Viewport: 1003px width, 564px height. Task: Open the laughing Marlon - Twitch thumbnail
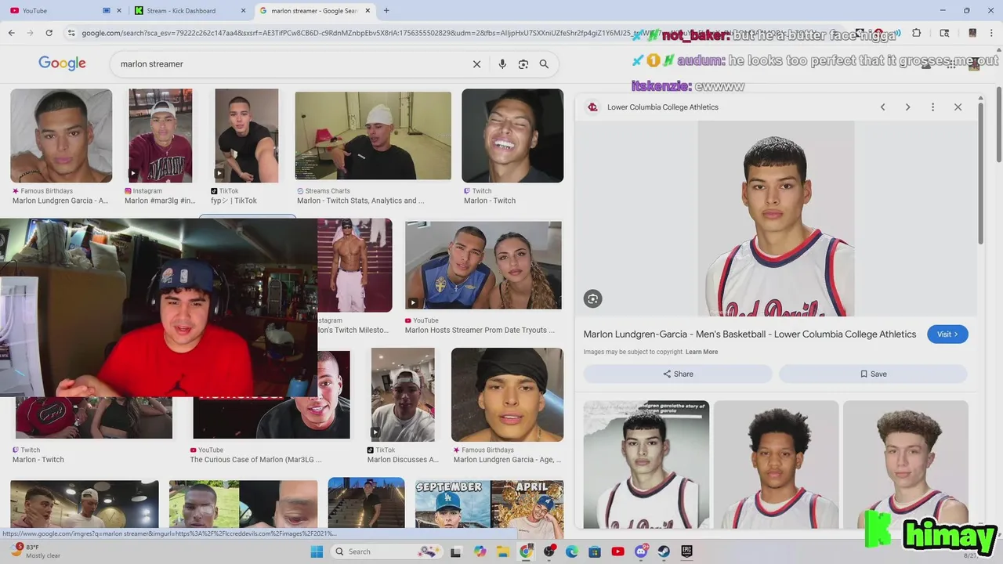(512, 136)
